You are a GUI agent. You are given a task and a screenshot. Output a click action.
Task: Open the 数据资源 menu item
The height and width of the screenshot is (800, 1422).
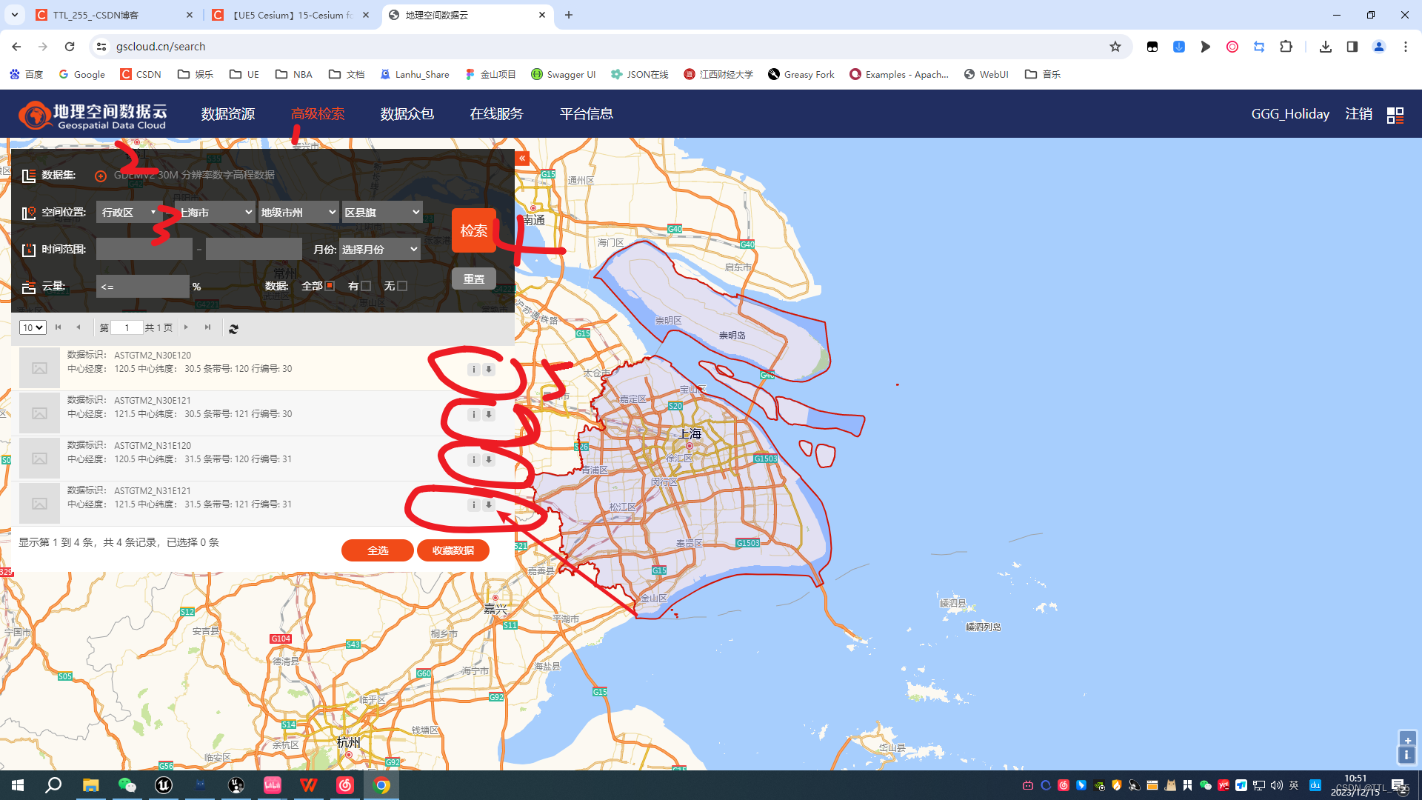click(227, 114)
